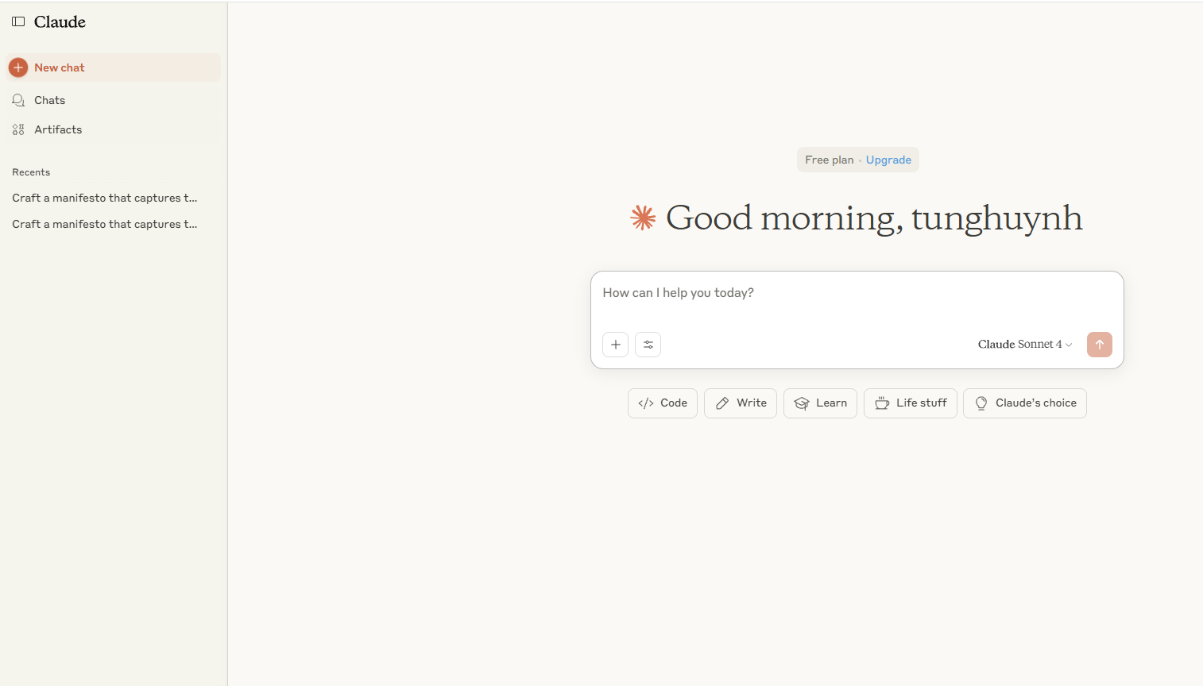Click the orange Claude starburst logo
Screen dimensions: 1203x686
coord(643,218)
